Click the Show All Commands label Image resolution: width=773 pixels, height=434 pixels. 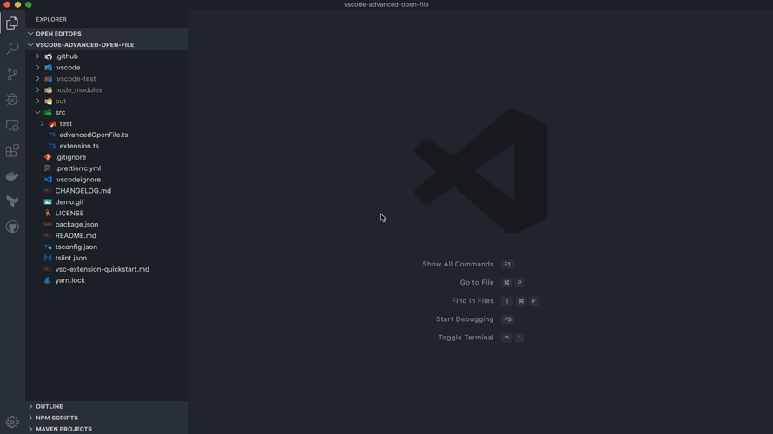pyautogui.click(x=458, y=265)
